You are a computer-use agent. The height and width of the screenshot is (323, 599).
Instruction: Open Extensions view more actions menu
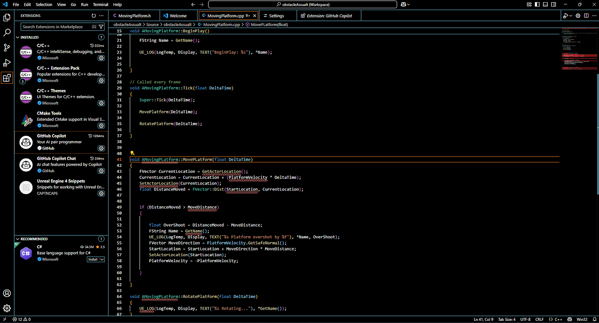pos(102,16)
